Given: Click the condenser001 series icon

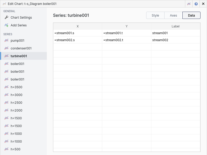Looking at the screenshot, I should pos(7,48).
